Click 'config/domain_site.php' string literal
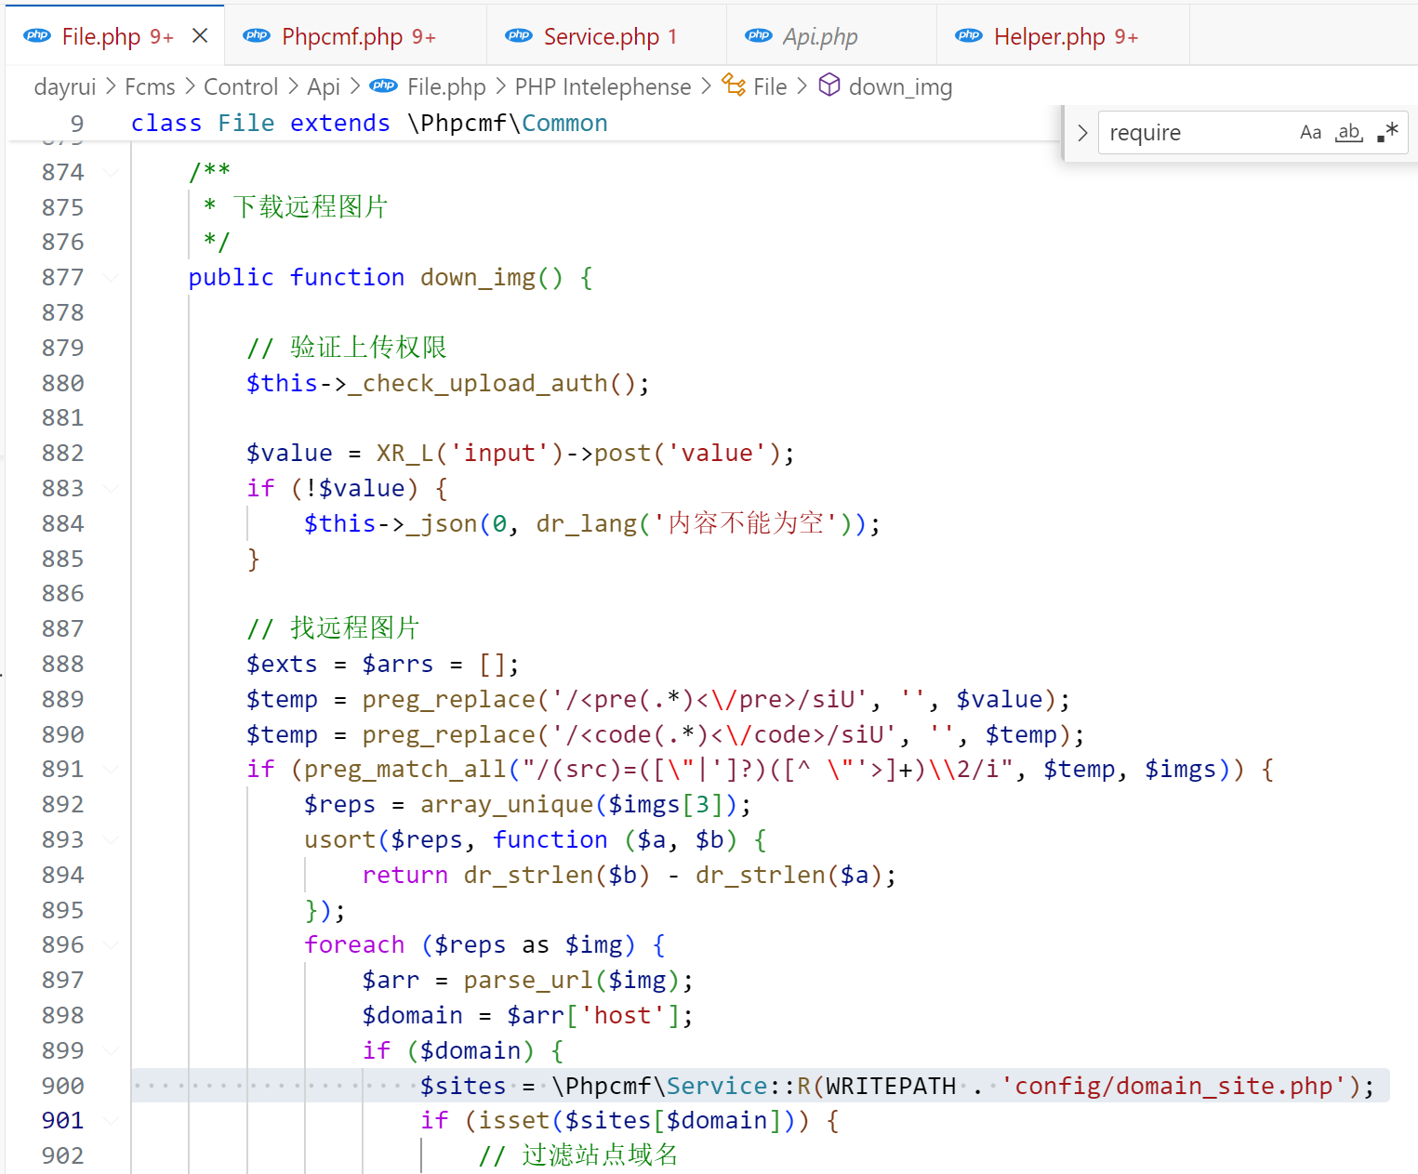1418x1174 pixels. [1173, 1086]
